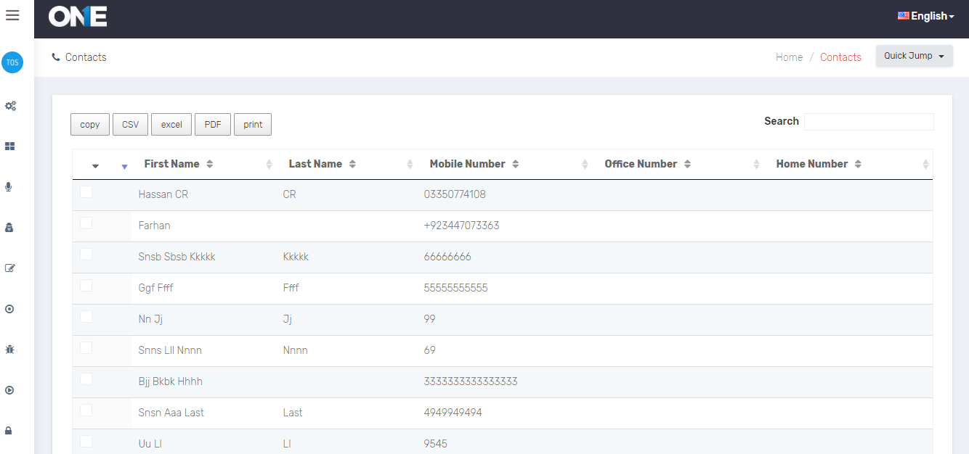Open the settings gears sidebar icon
Viewport: 969px width, 454px height.
coord(10,106)
